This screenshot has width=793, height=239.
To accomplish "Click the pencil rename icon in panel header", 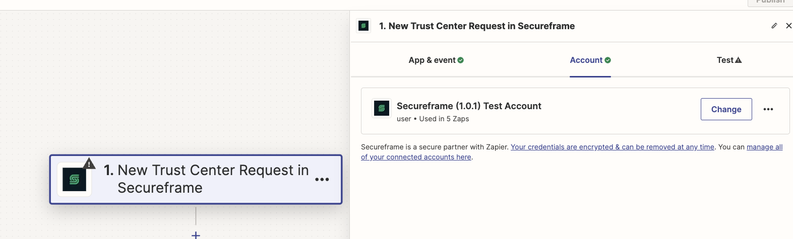I will [x=774, y=26].
